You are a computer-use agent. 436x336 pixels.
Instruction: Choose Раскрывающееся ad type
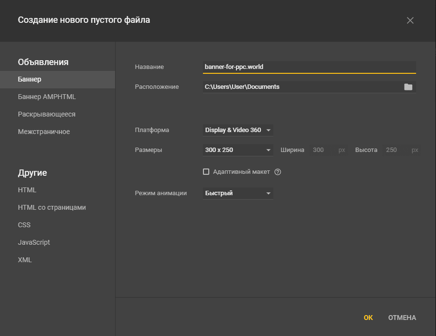(47, 114)
